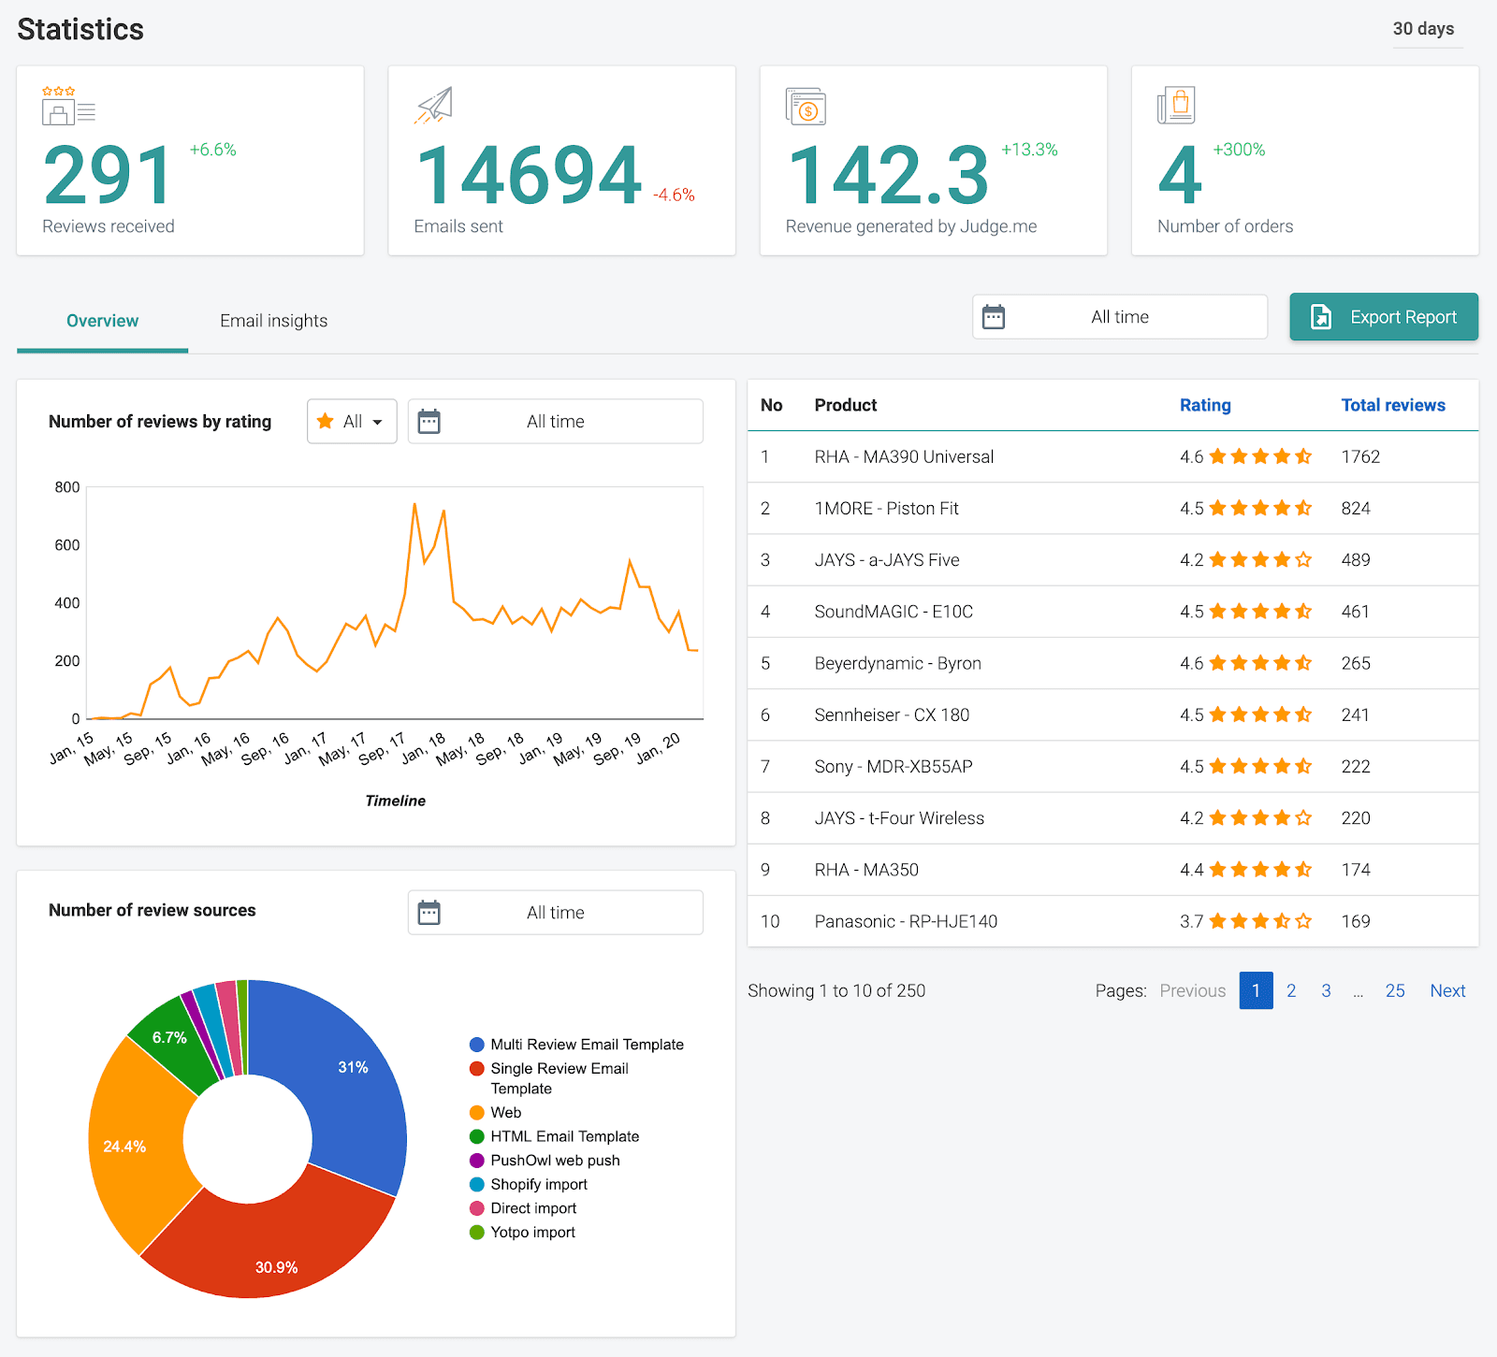Viewport: 1497px width, 1357px height.
Task: Click the document icon on Export Report
Action: click(x=1320, y=317)
